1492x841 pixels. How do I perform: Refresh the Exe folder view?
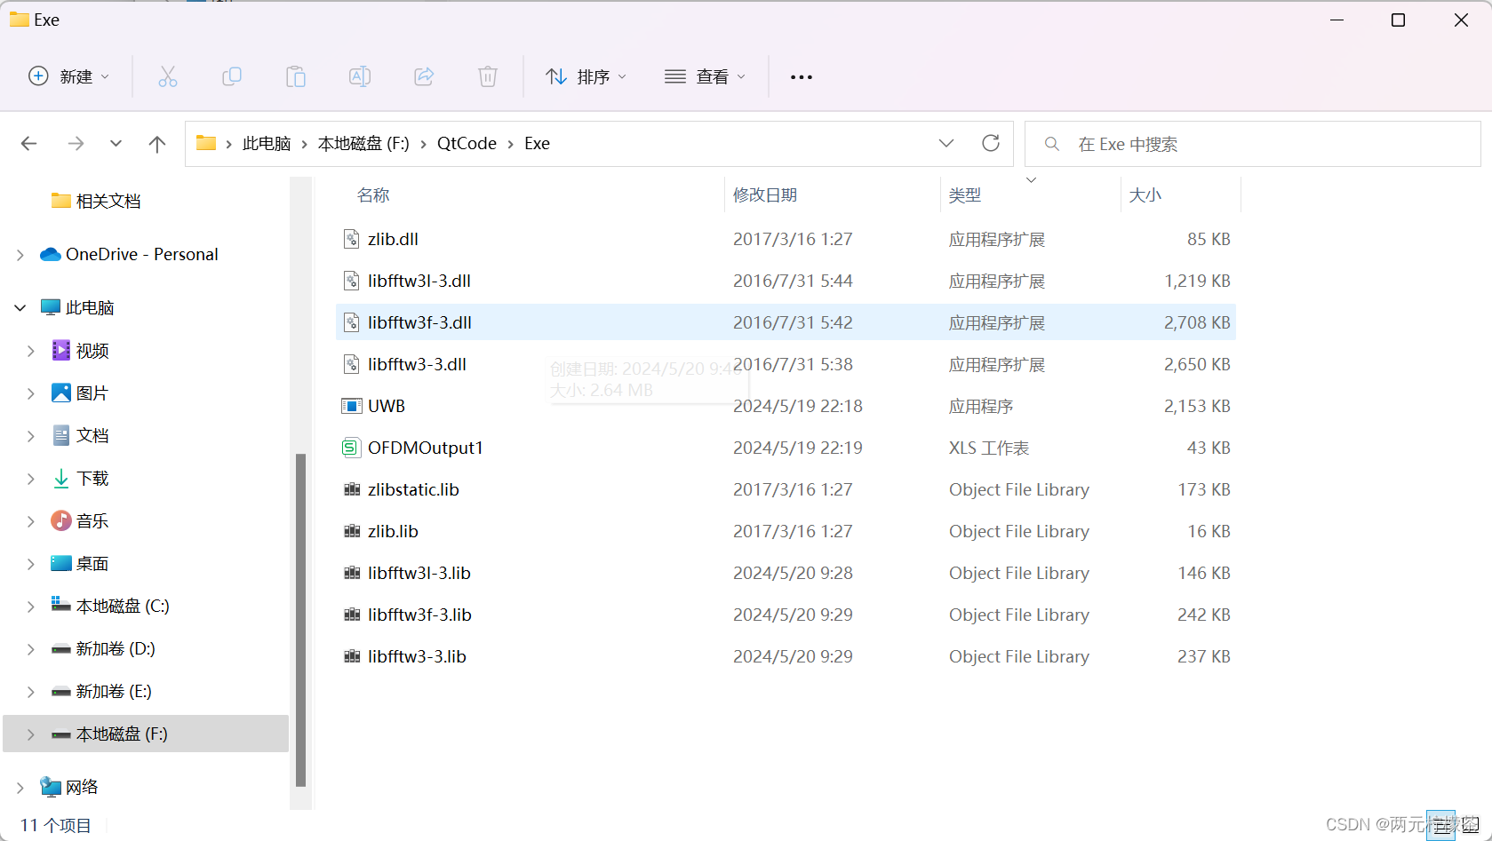(991, 143)
